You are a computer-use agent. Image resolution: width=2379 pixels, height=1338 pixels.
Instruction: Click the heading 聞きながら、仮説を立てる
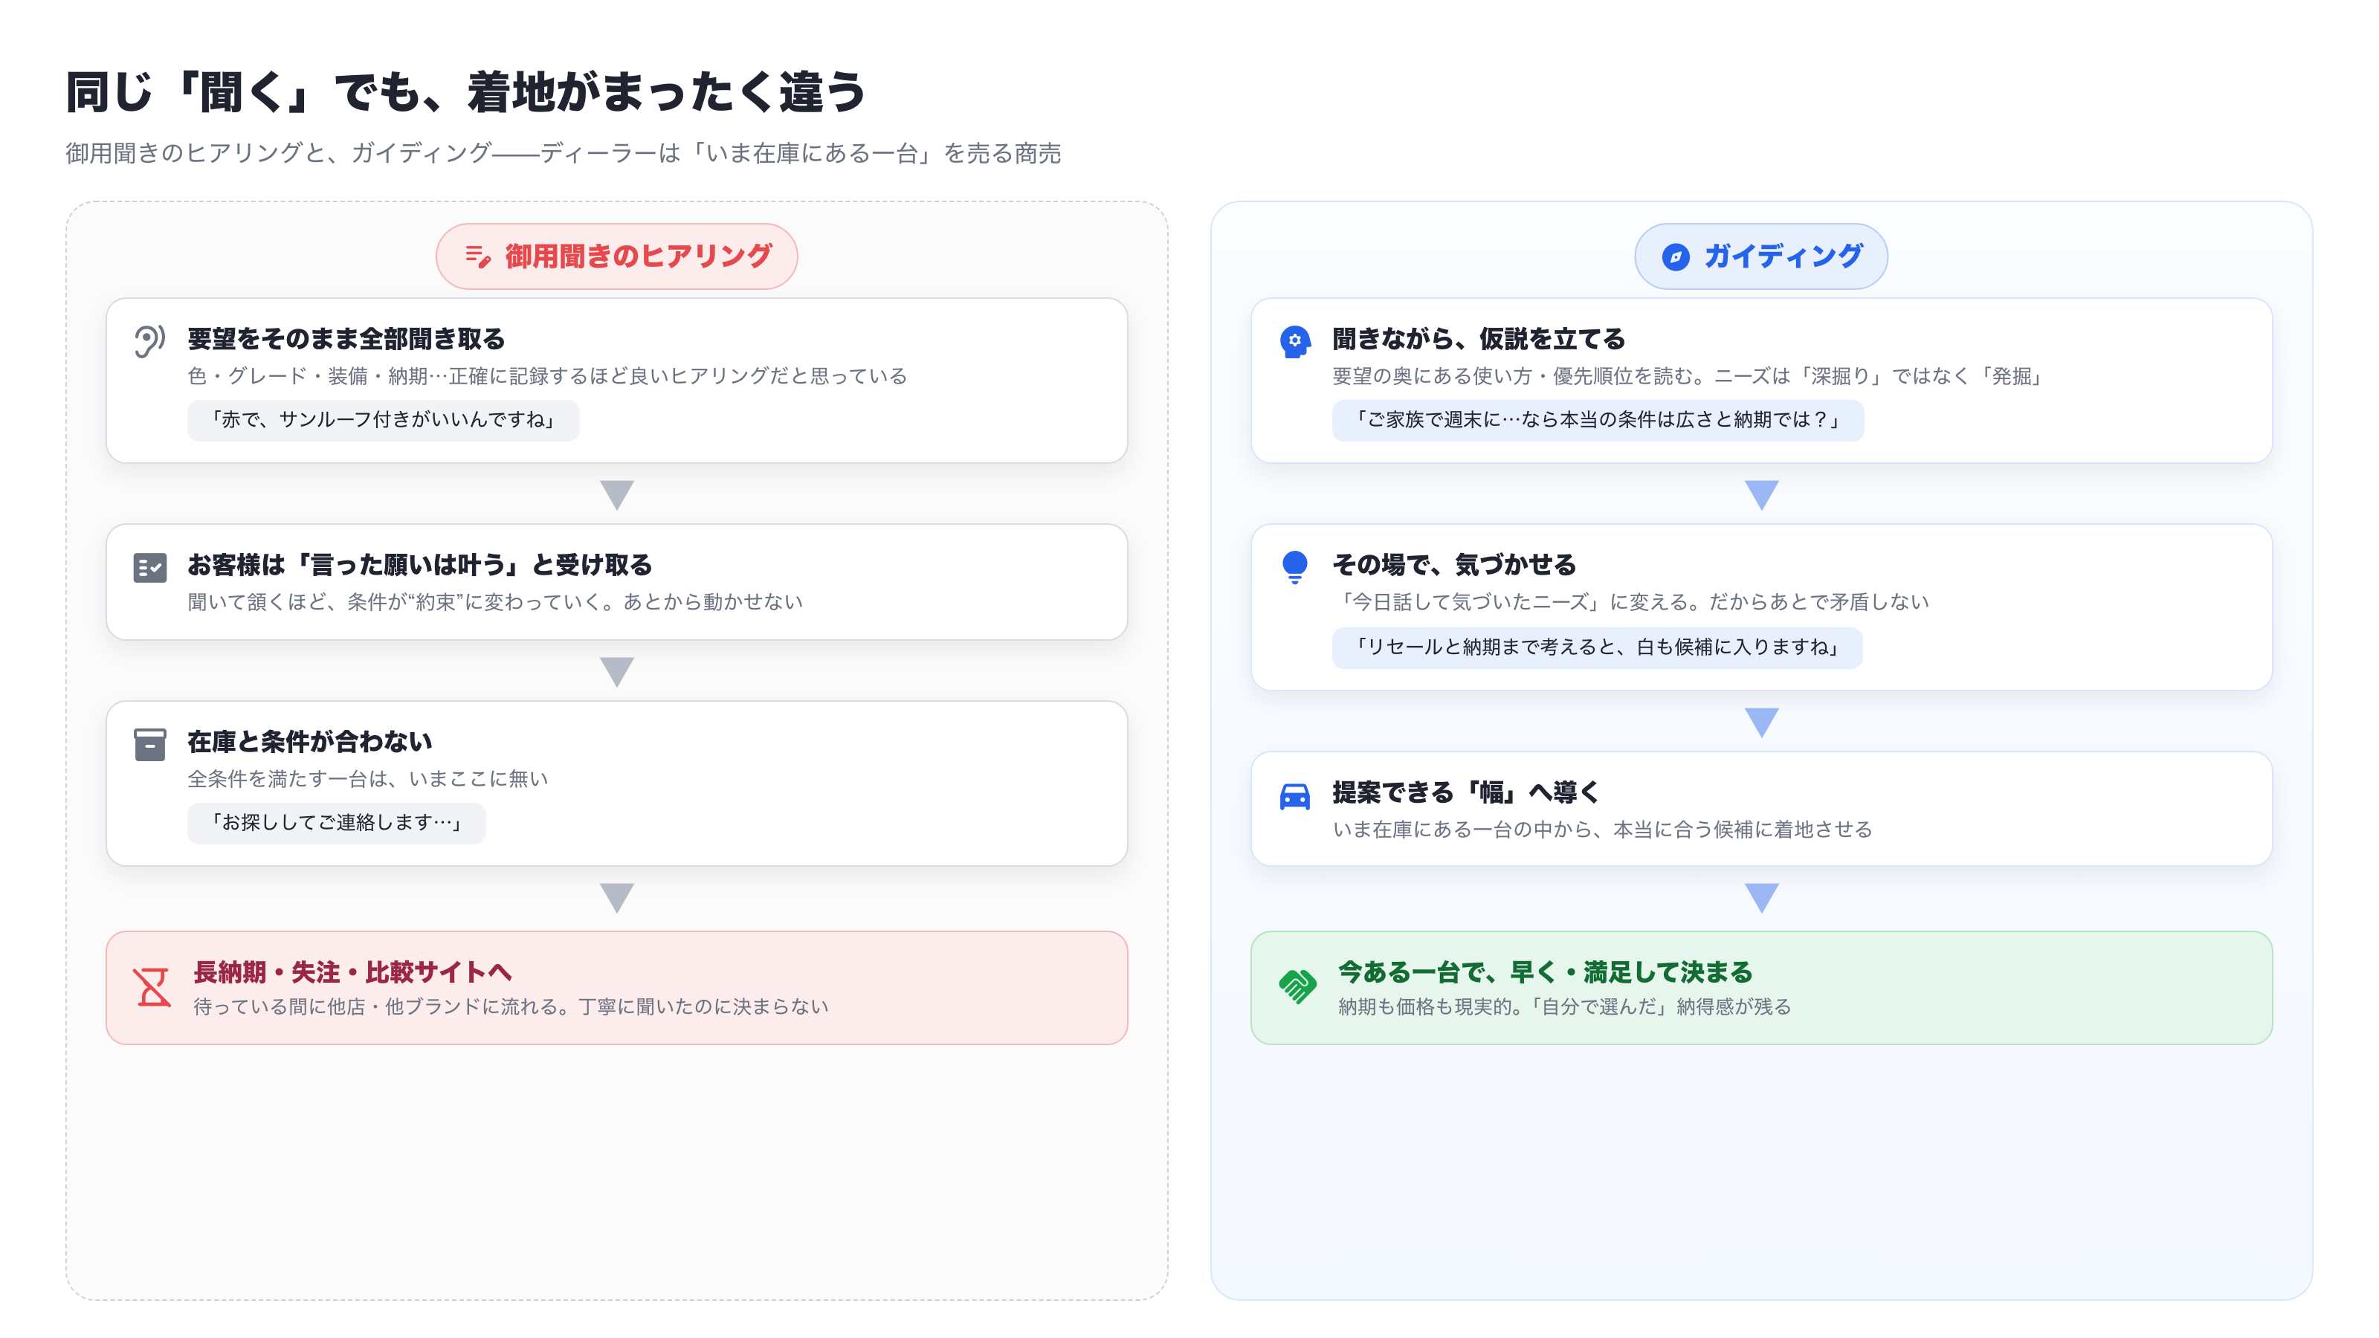click(x=1479, y=339)
